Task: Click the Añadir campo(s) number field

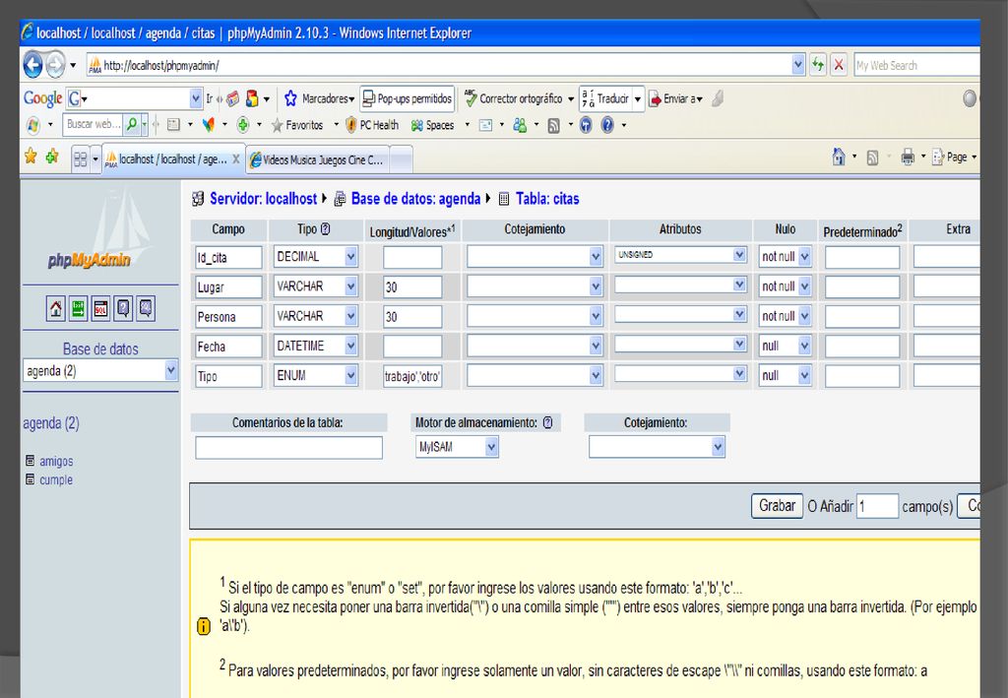Action: click(877, 506)
